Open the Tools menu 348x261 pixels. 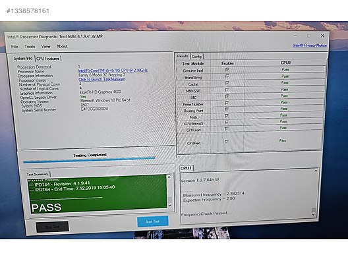coord(30,46)
